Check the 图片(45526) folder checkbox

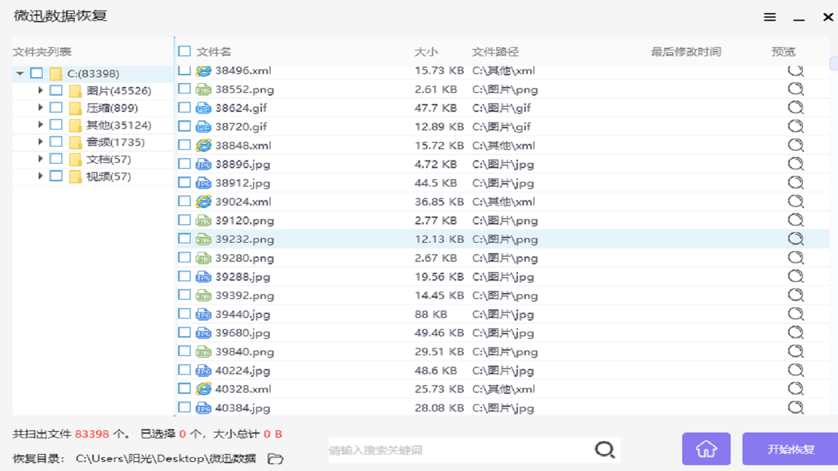point(56,90)
